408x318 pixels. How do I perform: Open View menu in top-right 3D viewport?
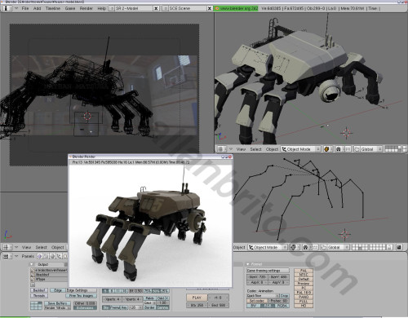pos(241,149)
